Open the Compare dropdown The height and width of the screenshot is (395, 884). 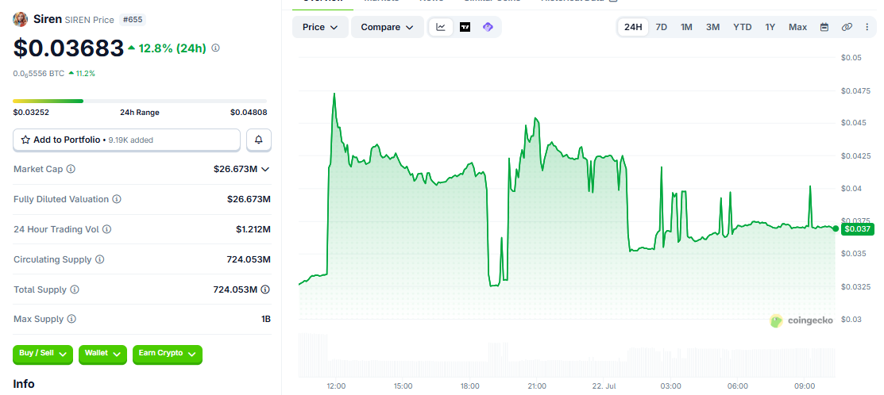click(388, 27)
